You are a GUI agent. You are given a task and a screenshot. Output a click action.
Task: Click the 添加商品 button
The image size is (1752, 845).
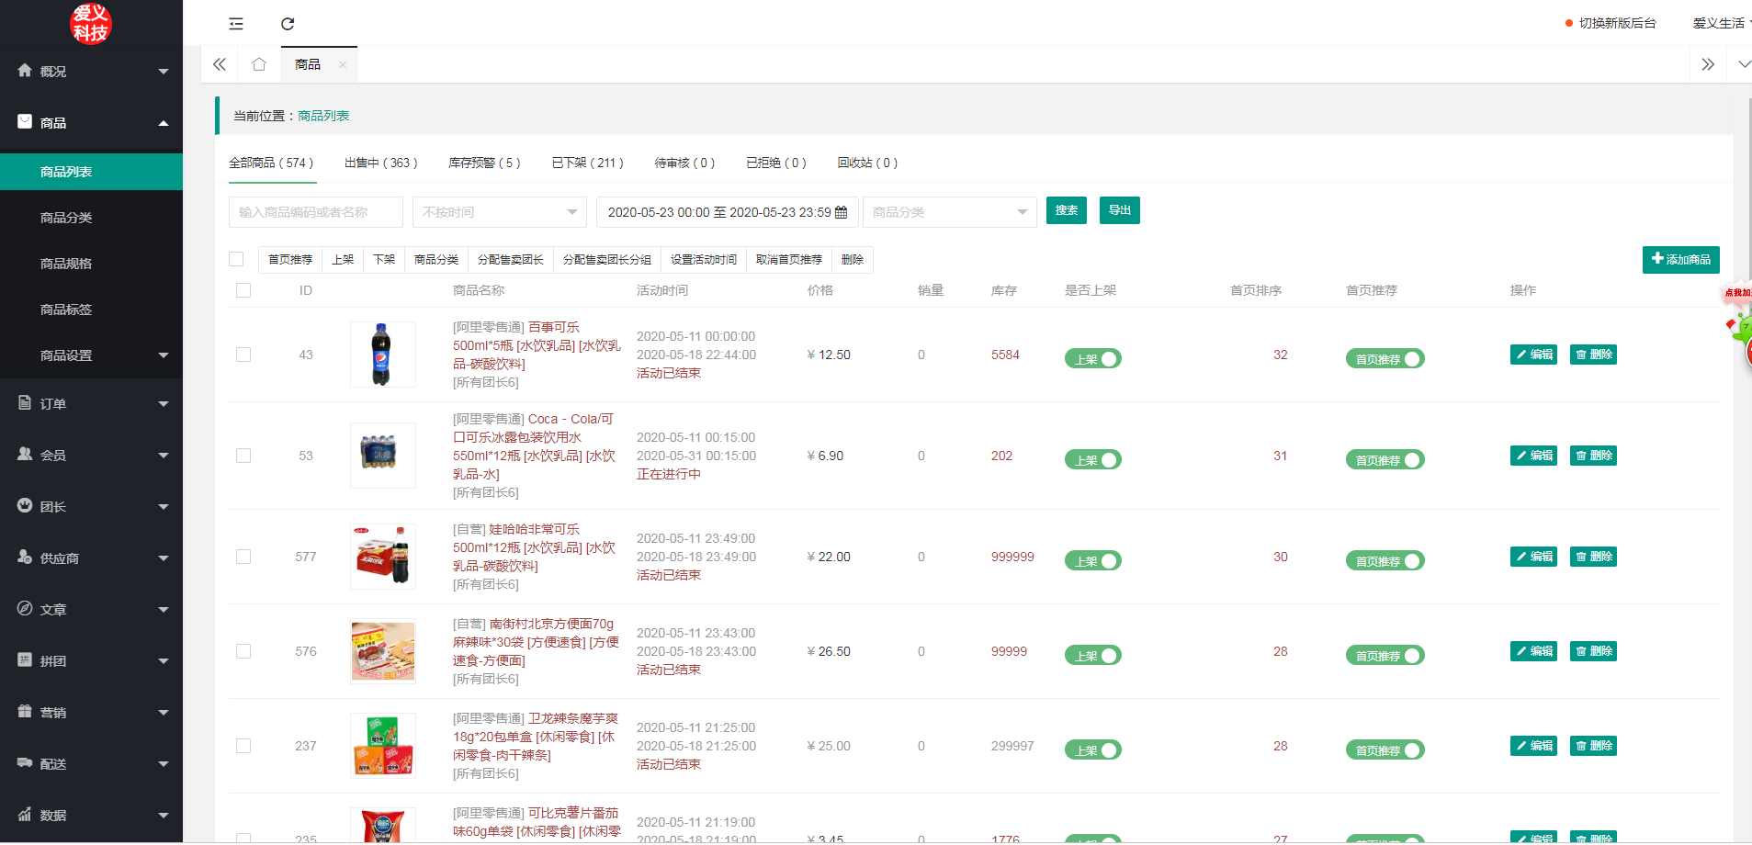click(x=1680, y=260)
